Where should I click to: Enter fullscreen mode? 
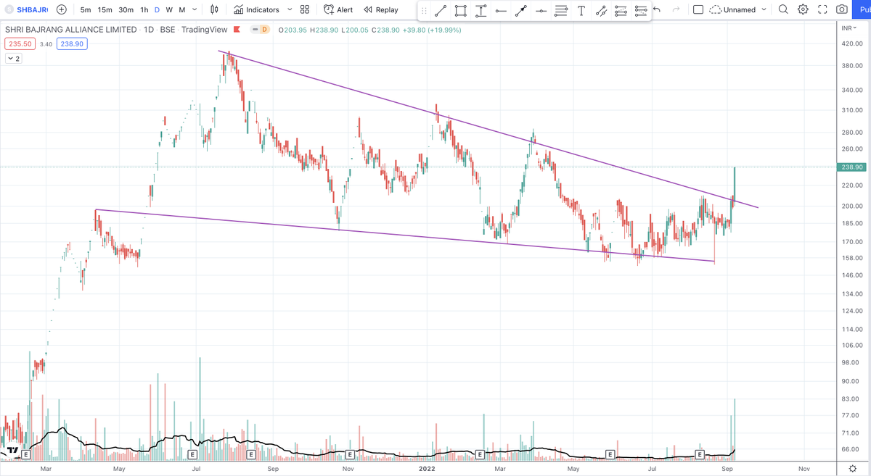pos(822,9)
